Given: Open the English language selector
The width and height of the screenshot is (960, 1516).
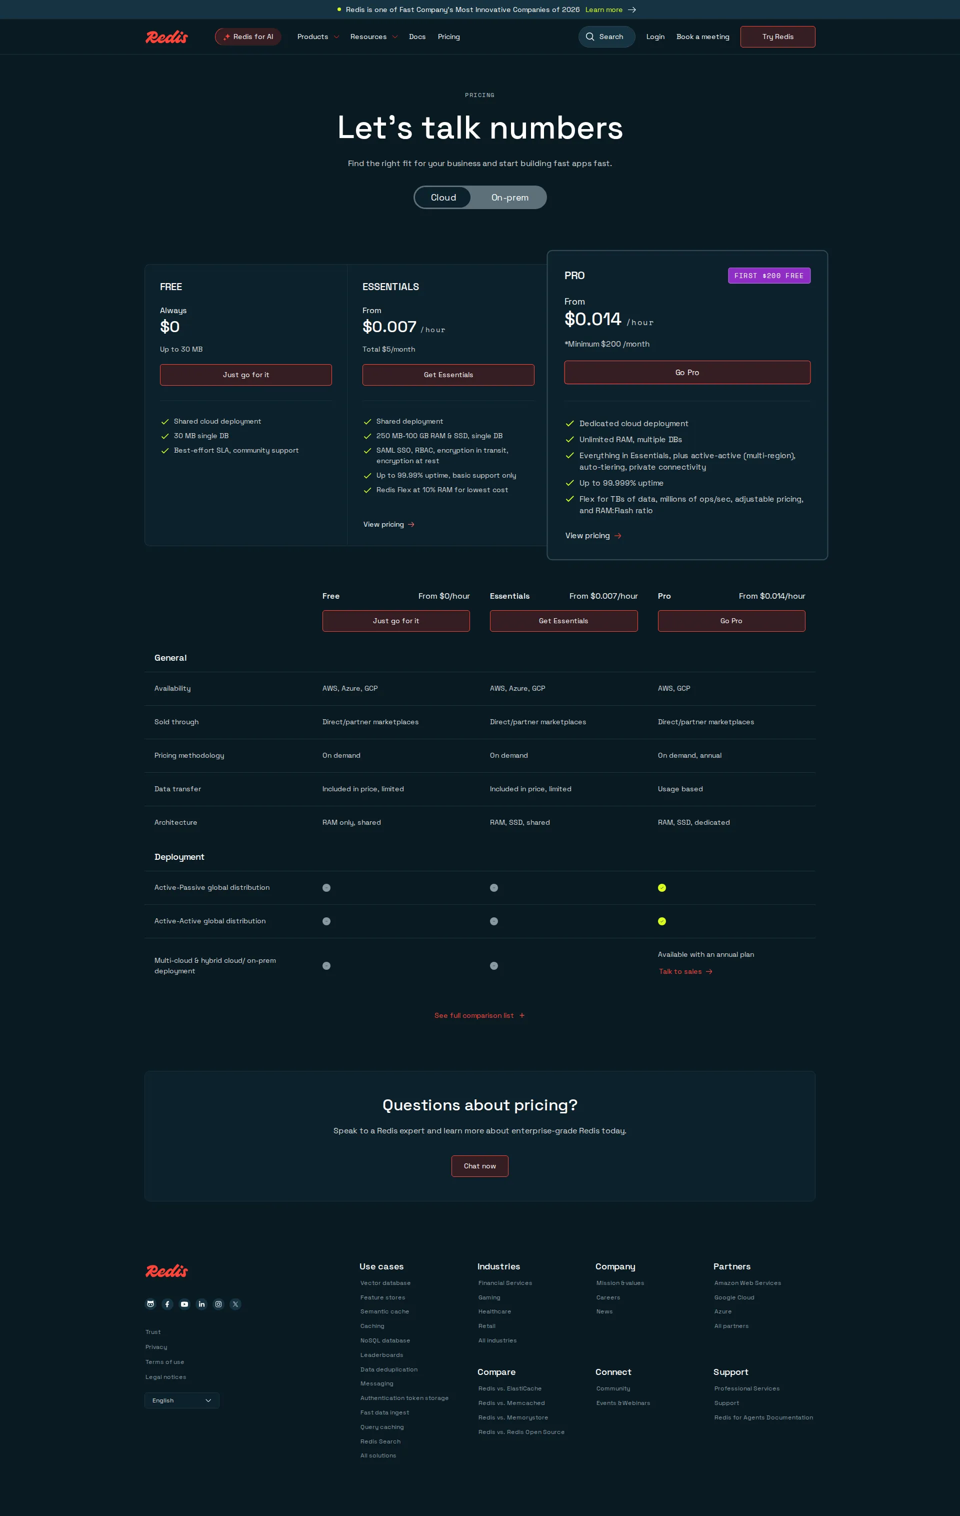Looking at the screenshot, I should pos(181,1400).
